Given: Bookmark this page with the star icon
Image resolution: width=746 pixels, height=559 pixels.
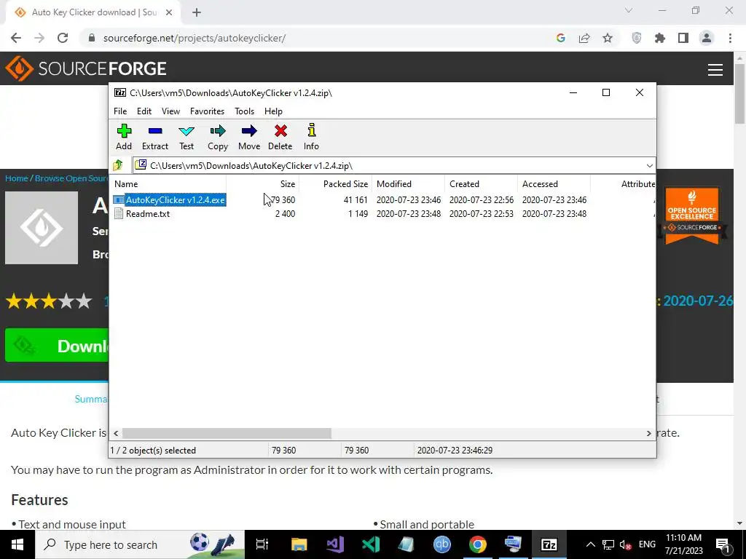Looking at the screenshot, I should 608,38.
